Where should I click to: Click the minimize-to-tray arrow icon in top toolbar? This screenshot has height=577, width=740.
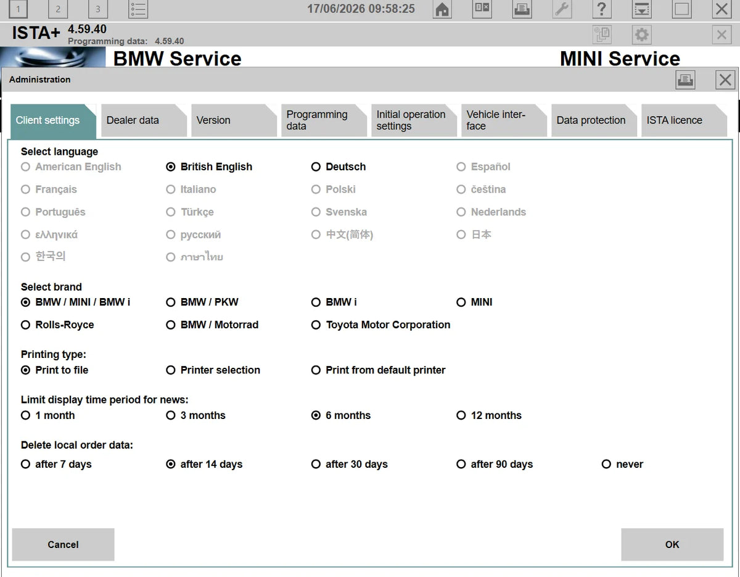tap(642, 9)
